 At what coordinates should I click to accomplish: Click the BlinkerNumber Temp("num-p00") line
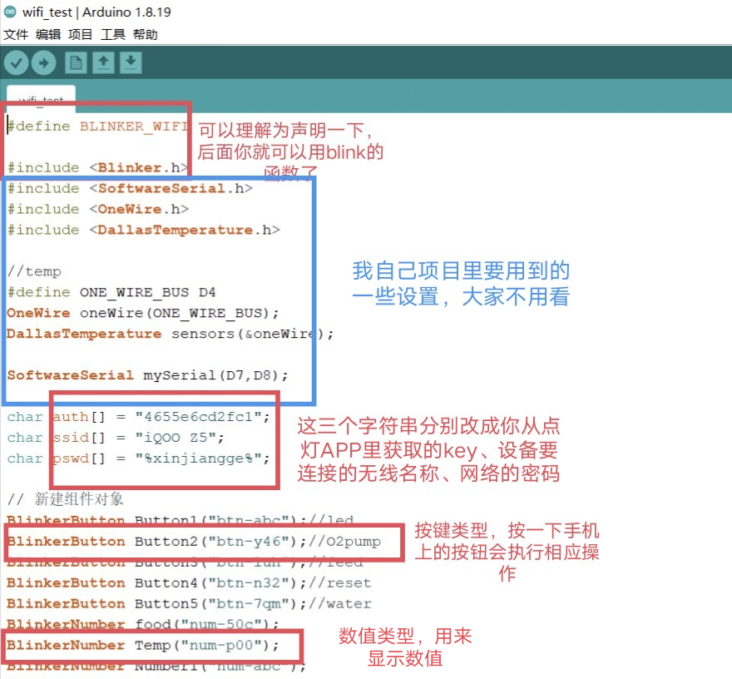pyautogui.click(x=143, y=646)
